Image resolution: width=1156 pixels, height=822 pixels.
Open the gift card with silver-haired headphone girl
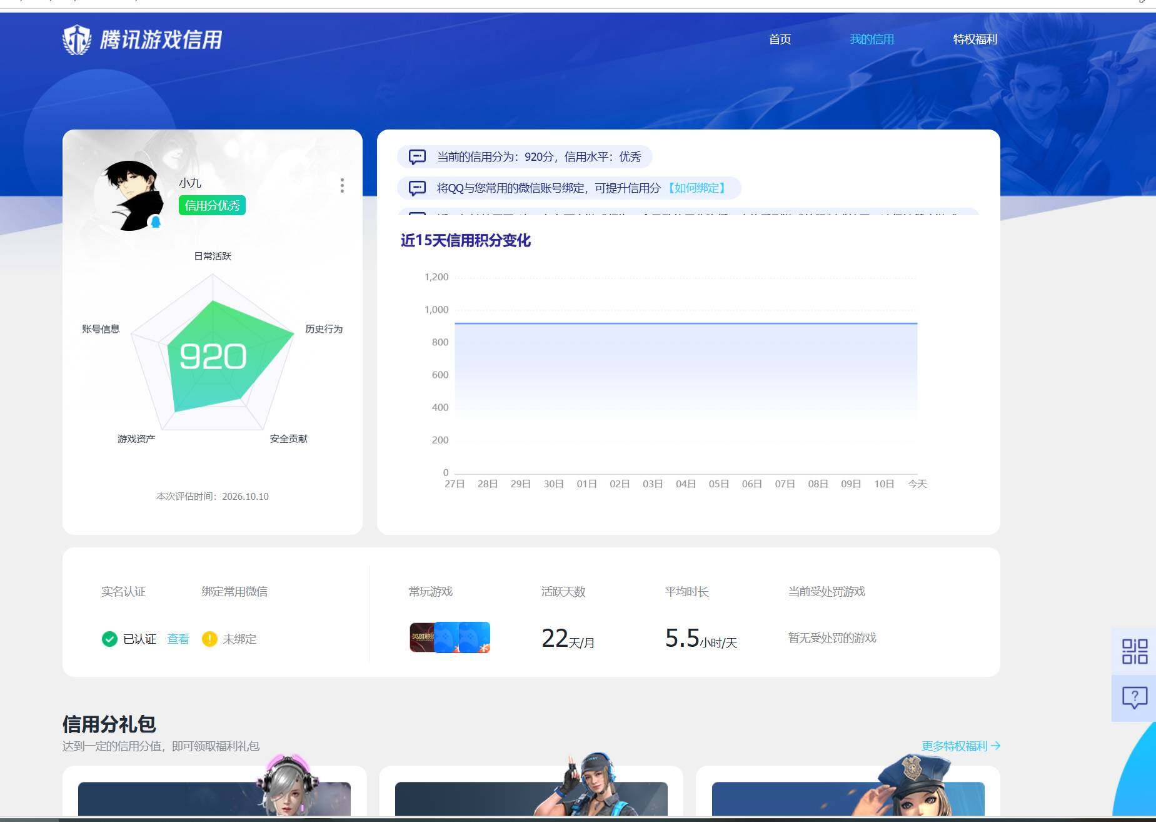click(214, 791)
